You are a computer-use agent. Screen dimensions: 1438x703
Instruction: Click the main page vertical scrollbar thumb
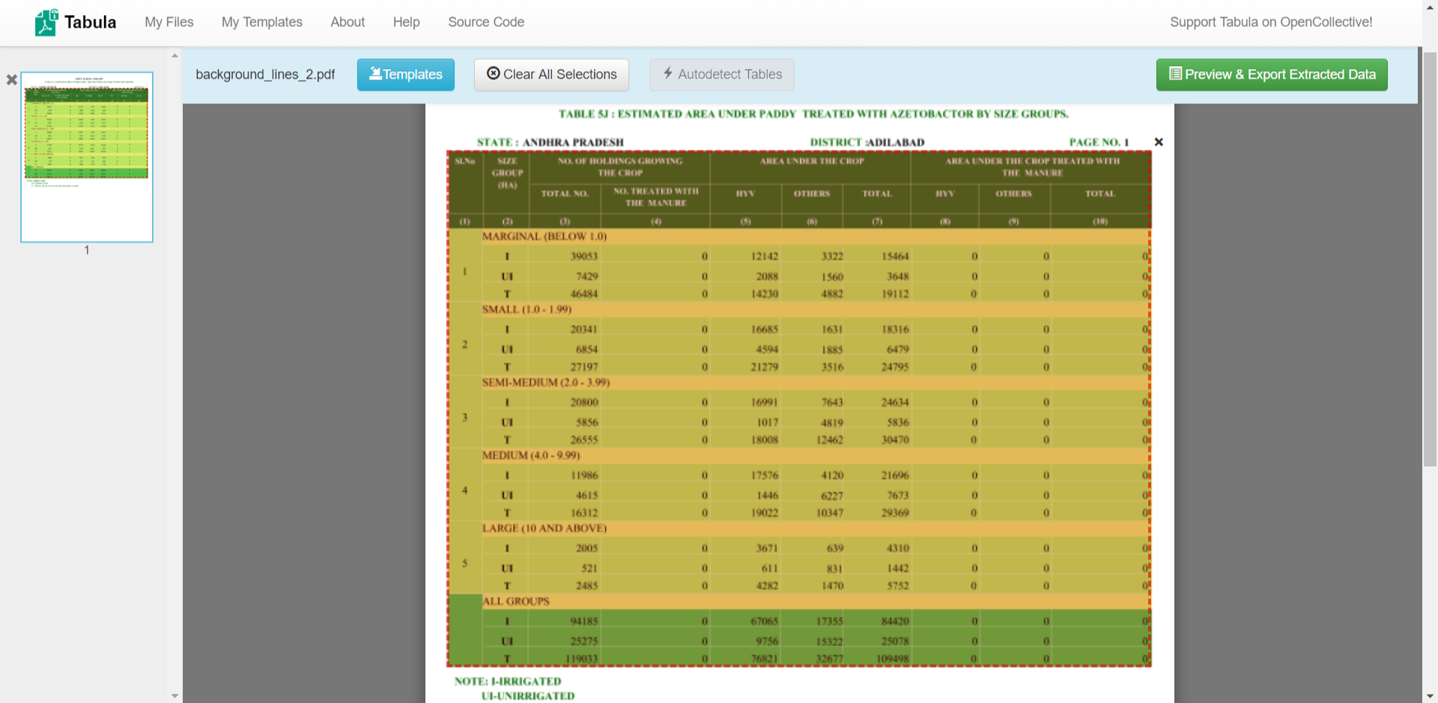point(1429,258)
